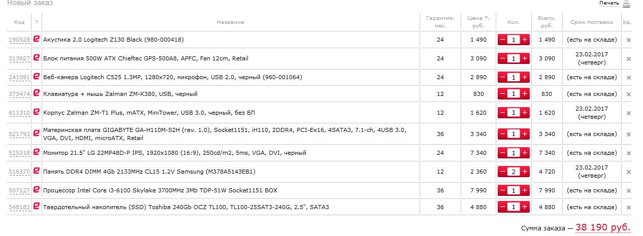Increase quantity of Samsung DDR4 memory
The image size is (643, 236).
(525, 172)
